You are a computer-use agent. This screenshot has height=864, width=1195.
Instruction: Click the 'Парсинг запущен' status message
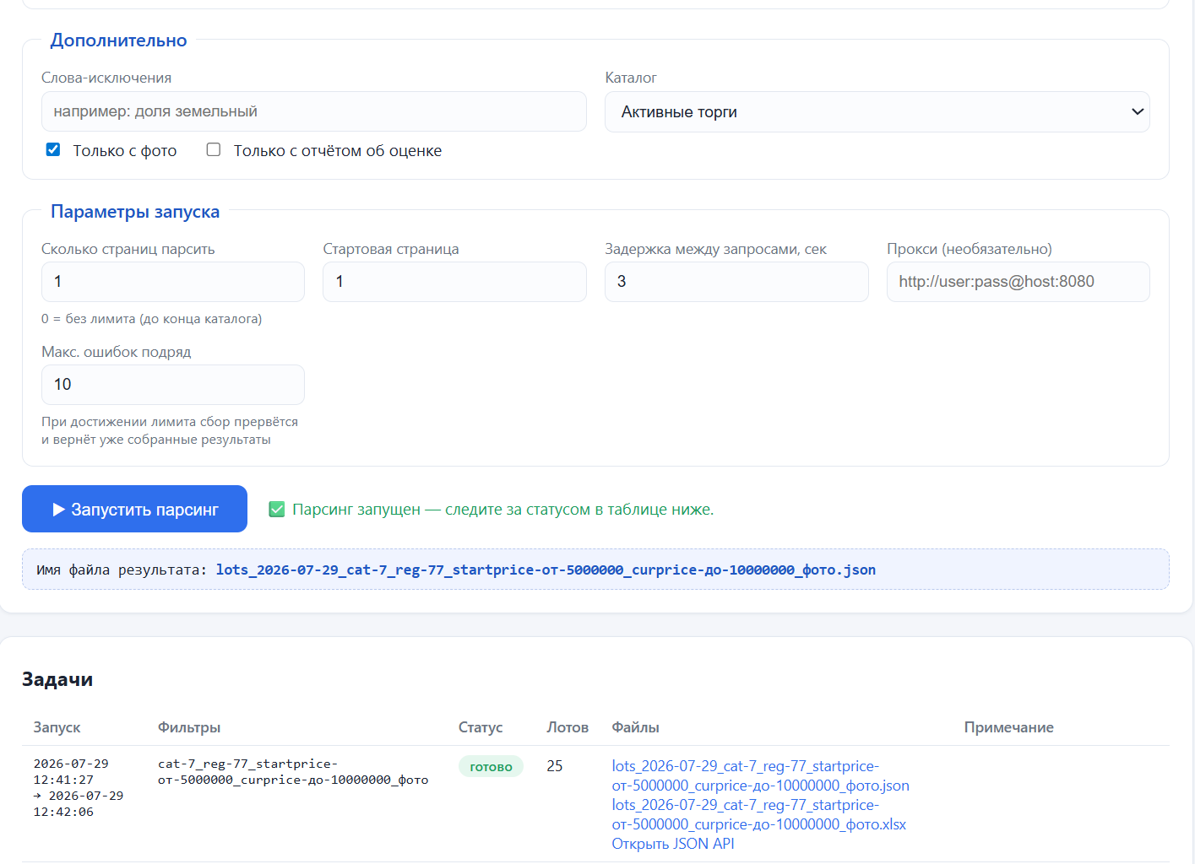click(503, 509)
